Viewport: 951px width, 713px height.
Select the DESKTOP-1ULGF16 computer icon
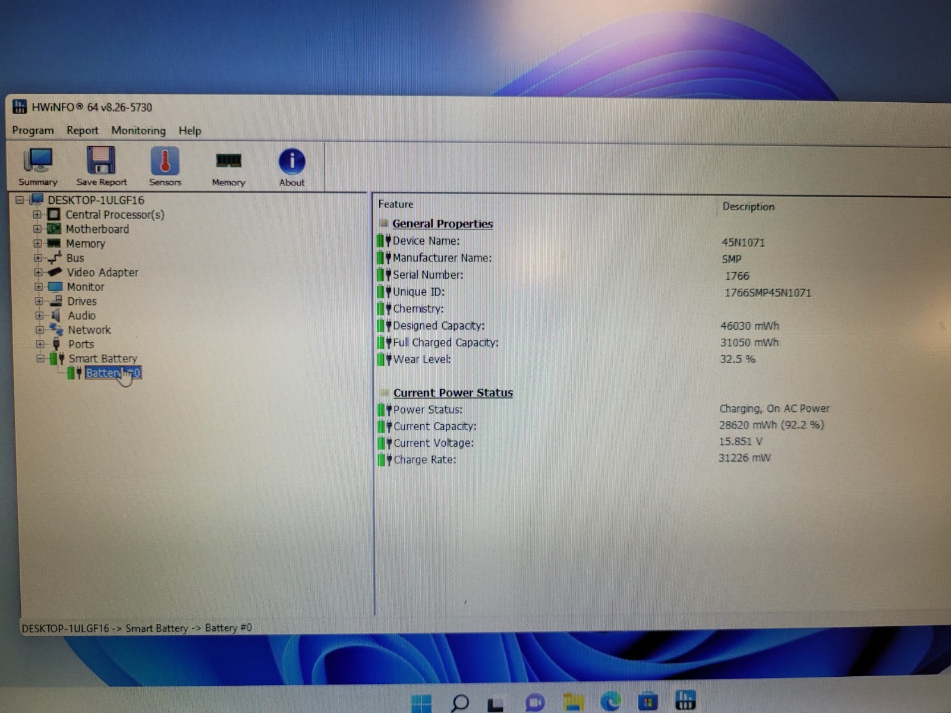37,199
